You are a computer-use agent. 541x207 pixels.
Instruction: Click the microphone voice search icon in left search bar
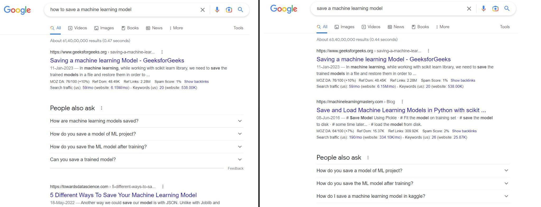coord(217,10)
